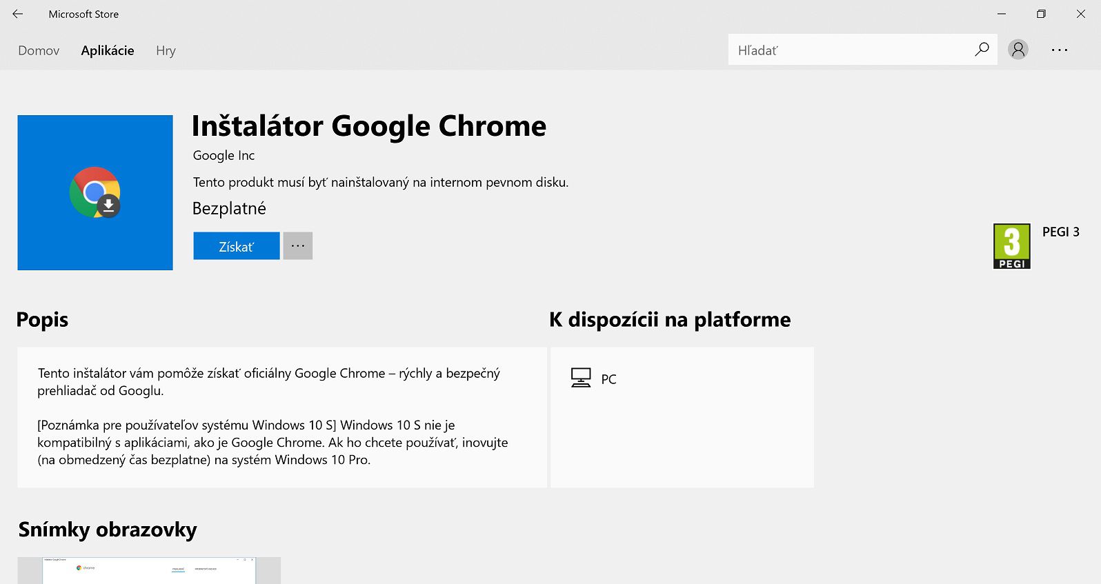Open more actions next to Získať
This screenshot has height=584, width=1101.
(298, 246)
